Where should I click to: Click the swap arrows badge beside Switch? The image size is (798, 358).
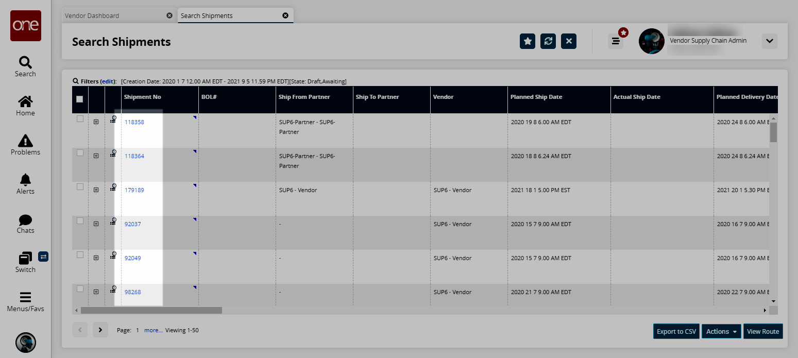(x=43, y=256)
